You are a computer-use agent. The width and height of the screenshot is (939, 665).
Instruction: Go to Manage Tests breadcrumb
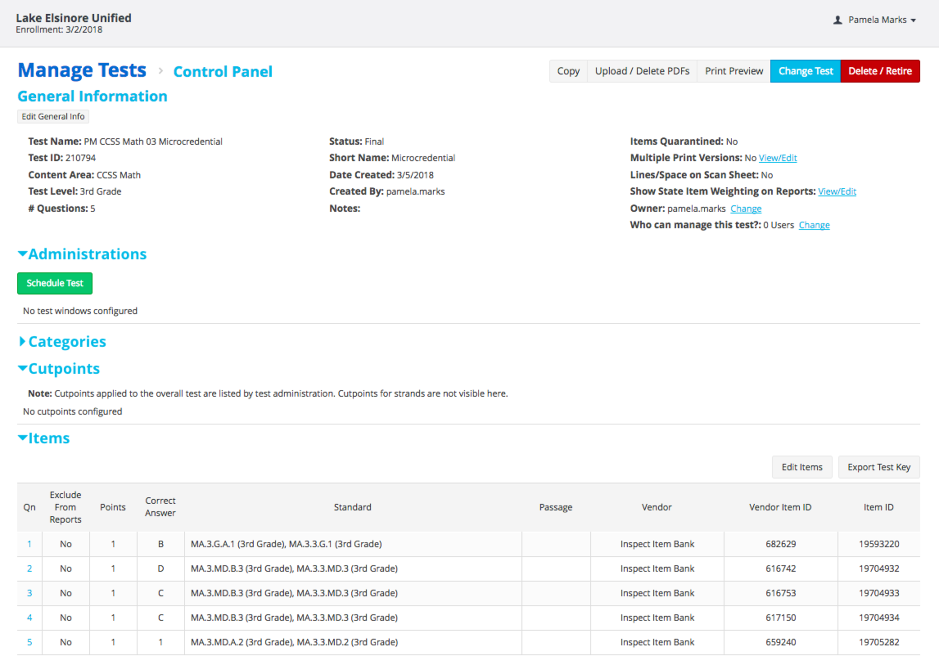point(82,71)
